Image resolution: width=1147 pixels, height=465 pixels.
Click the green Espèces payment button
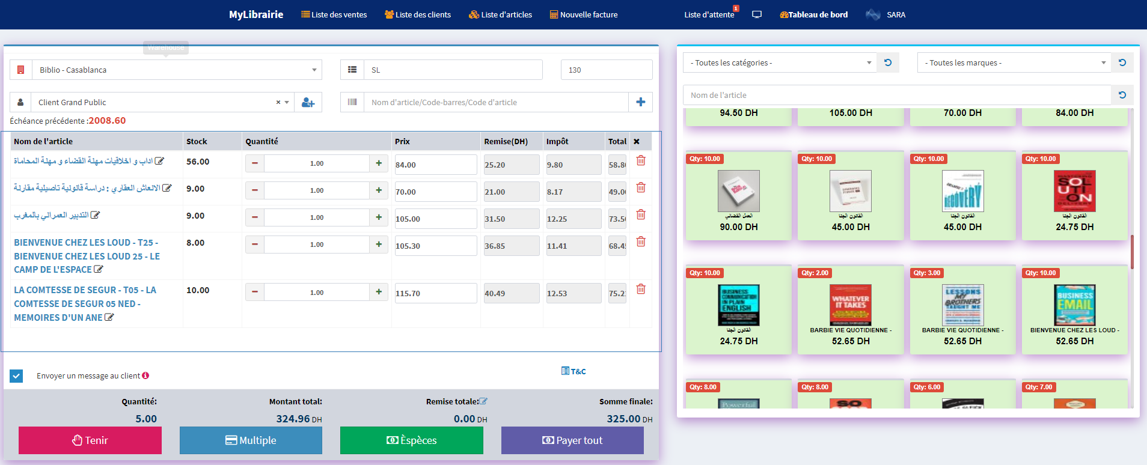411,440
